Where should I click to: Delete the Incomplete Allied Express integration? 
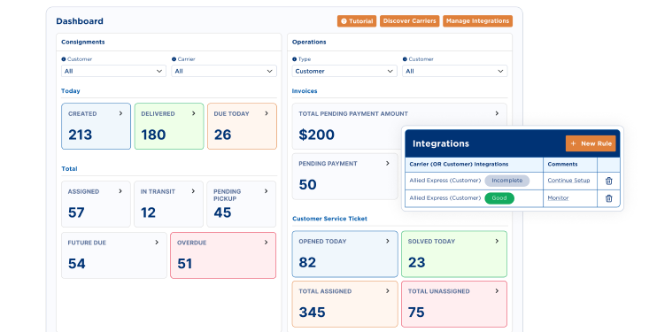pos(609,181)
